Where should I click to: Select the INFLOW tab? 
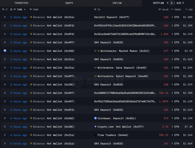117,3
